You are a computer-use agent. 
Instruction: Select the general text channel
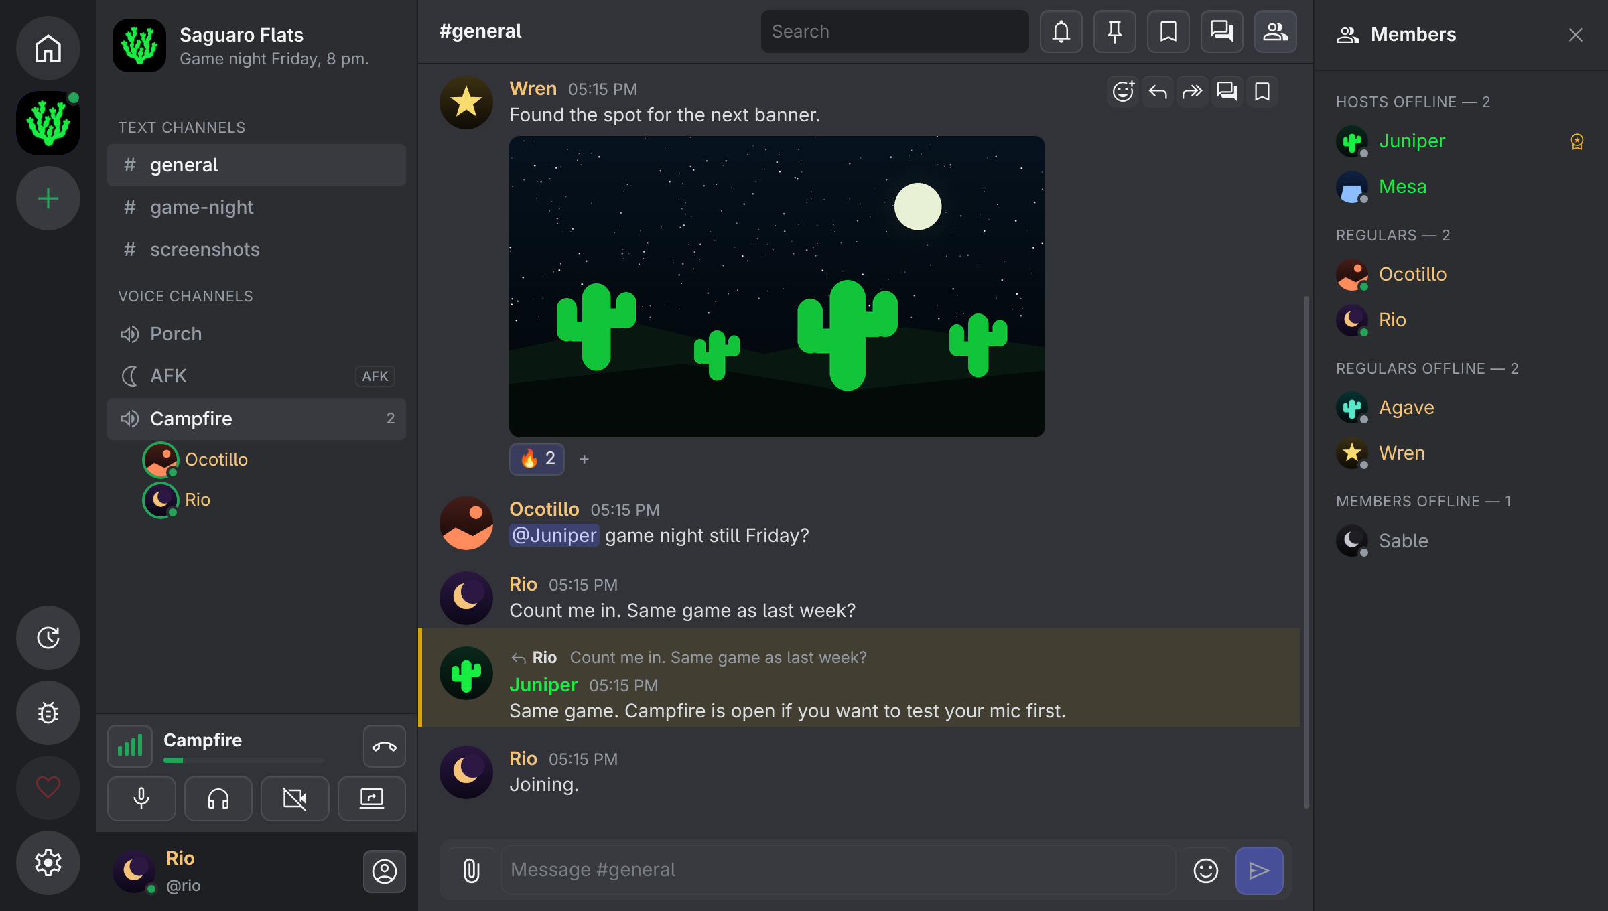257,165
